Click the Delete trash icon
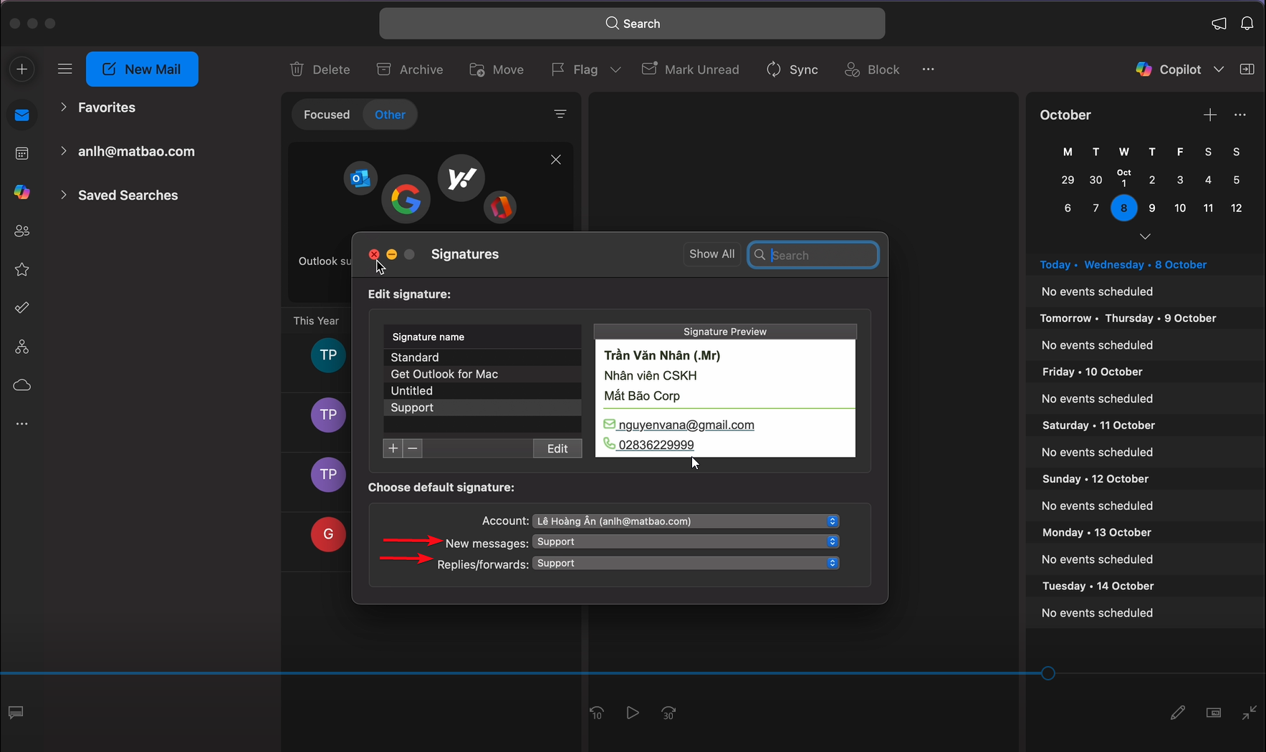The height and width of the screenshot is (752, 1266). point(297,69)
